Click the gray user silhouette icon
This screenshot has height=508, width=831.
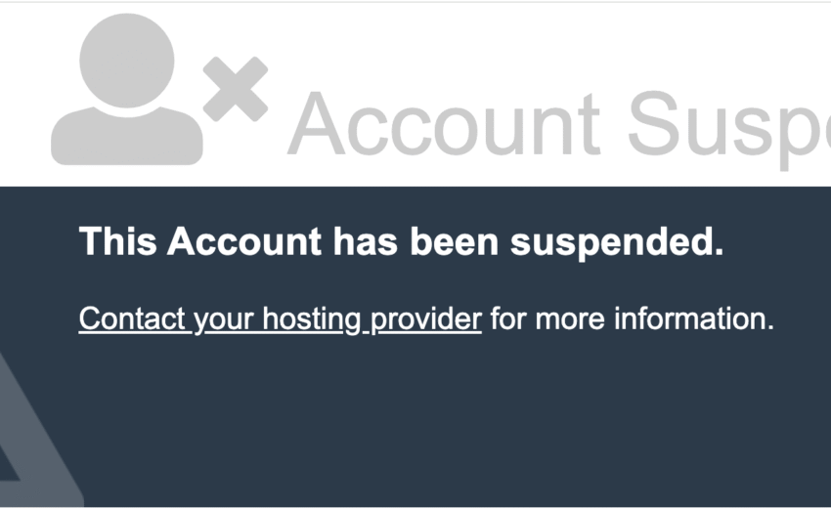[x=127, y=89]
